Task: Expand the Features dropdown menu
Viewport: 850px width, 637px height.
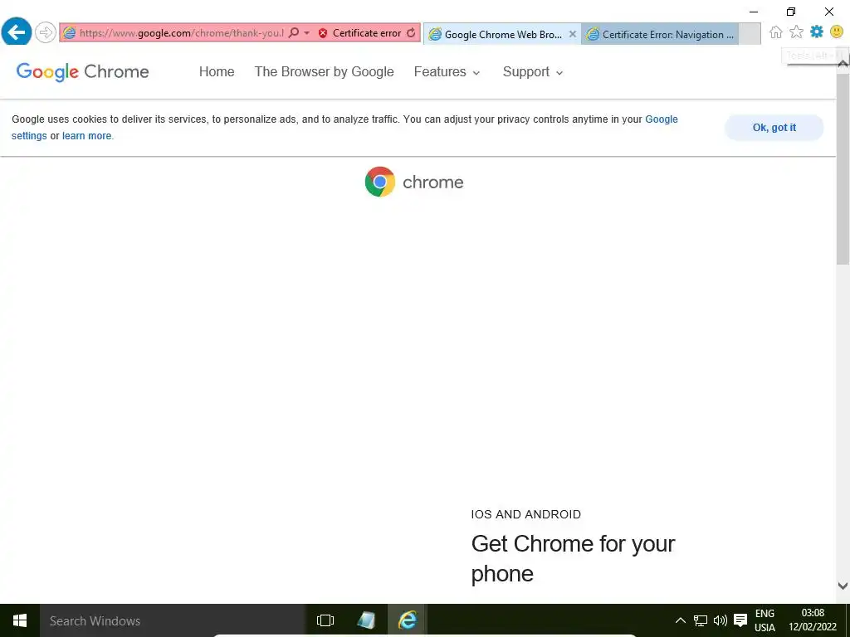Action: coord(447,71)
